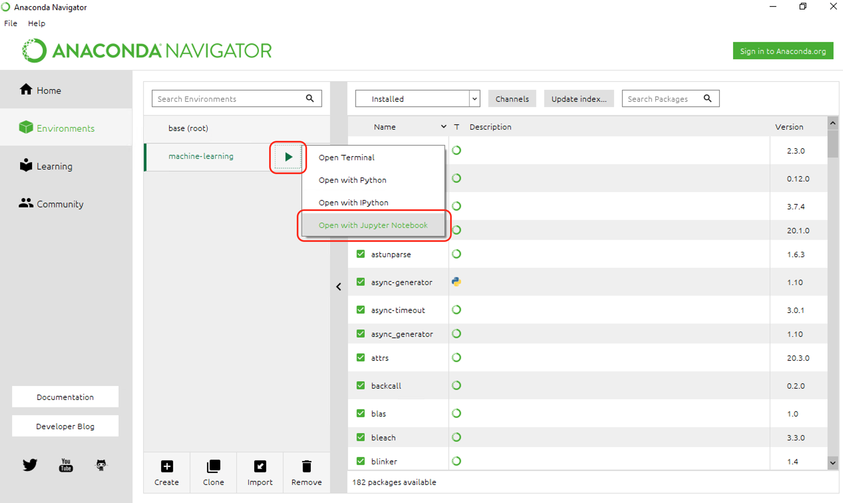Click the magnifier icon in Search Packages
The width and height of the screenshot is (843, 503).
[707, 98]
